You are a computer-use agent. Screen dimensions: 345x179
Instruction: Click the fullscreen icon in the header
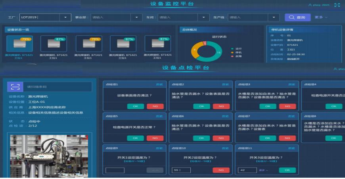[337, 5]
